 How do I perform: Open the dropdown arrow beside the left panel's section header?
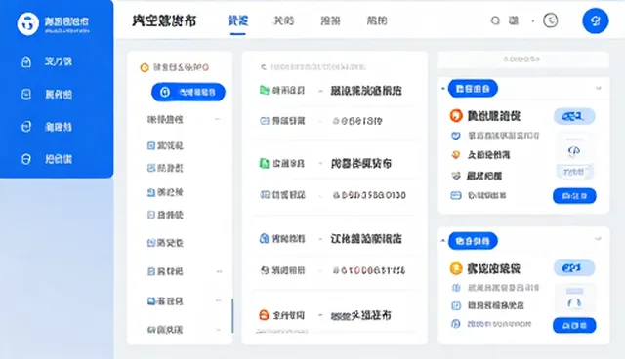coord(217,119)
